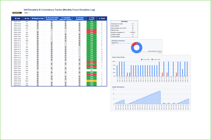Select the date cell 2025-12-19
Image resolution: width=211 pixels, height=140 pixels.
[17, 60]
